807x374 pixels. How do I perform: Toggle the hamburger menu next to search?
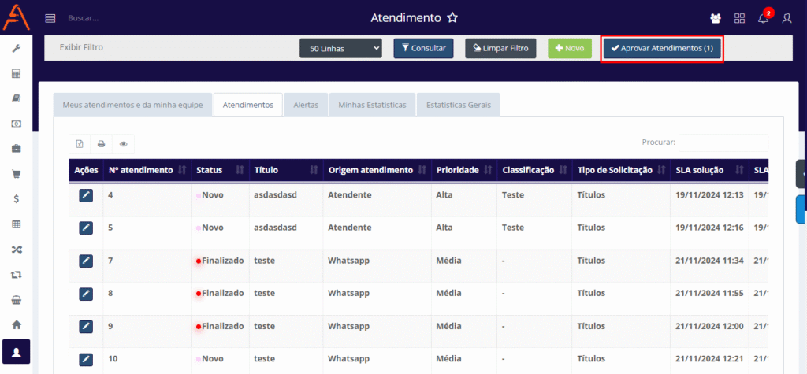50,18
